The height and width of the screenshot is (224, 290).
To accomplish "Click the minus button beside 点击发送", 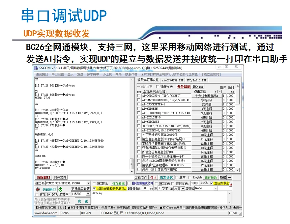I will click(219, 92).
